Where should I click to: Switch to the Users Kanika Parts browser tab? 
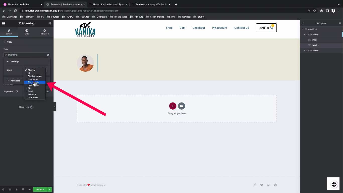(108, 4)
